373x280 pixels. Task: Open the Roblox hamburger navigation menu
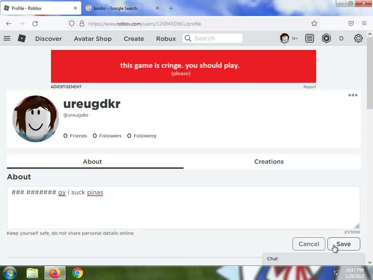(7, 38)
